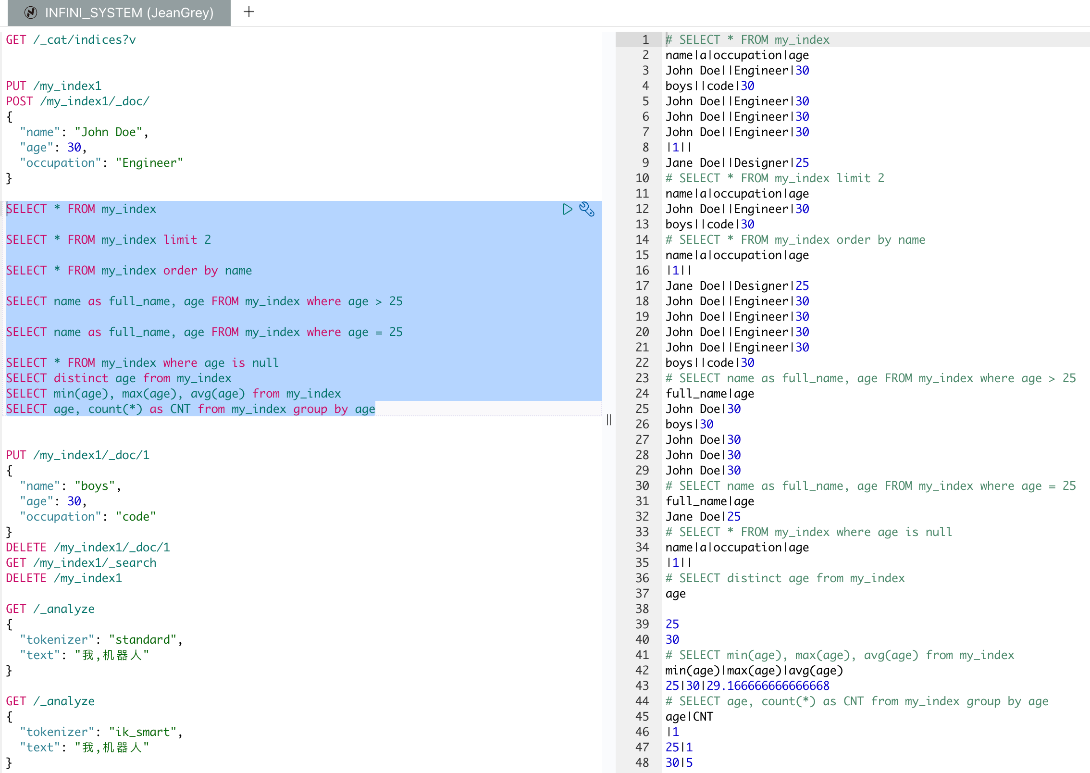Open the wrench options icon beside the query
1090x773 pixels.
tap(587, 209)
